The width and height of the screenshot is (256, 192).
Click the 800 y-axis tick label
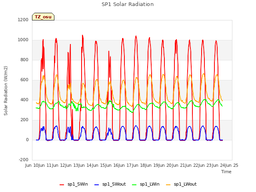pyautogui.click(x=24, y=60)
